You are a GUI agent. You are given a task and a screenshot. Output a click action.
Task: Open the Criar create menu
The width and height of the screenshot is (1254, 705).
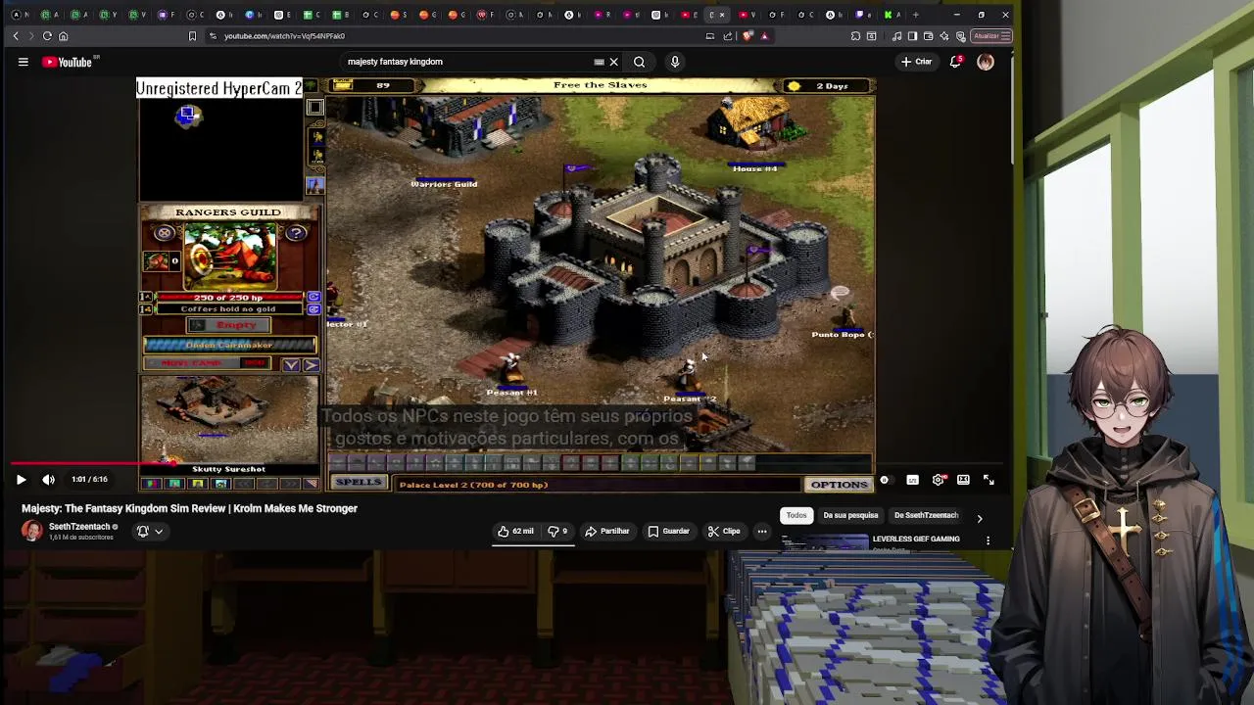(917, 62)
